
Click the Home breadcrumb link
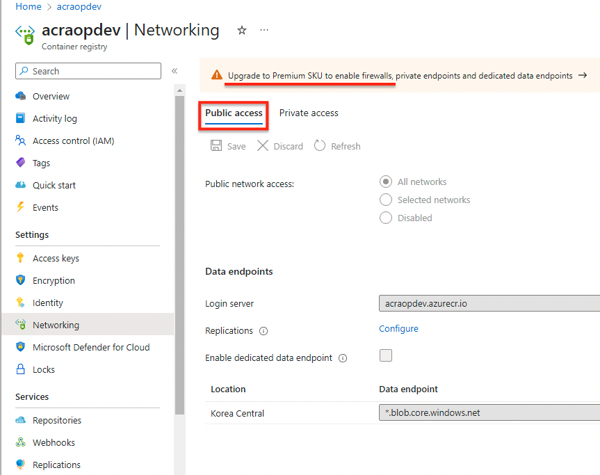pyautogui.click(x=29, y=6)
